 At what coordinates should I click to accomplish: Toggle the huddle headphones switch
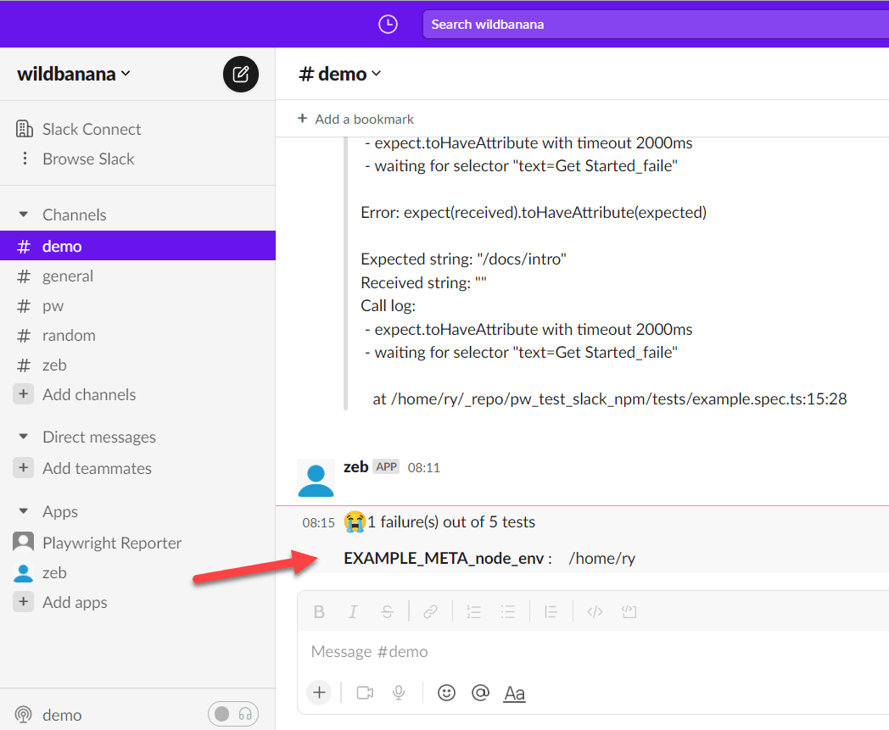pos(233,714)
